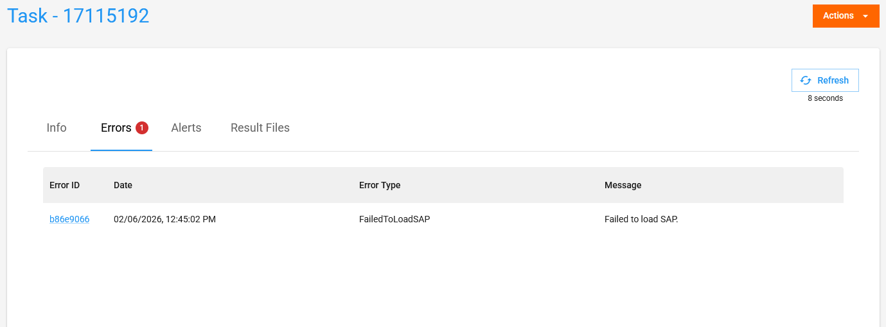The image size is (886, 327).
Task: Click the Date column header
Action: [x=123, y=185]
